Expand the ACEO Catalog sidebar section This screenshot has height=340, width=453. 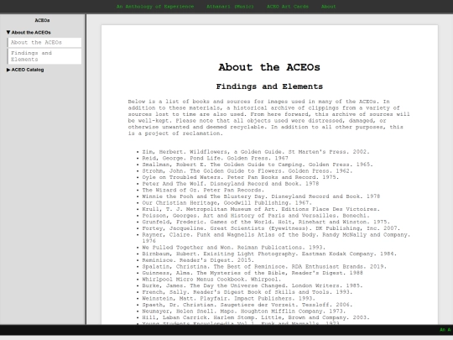25,70
